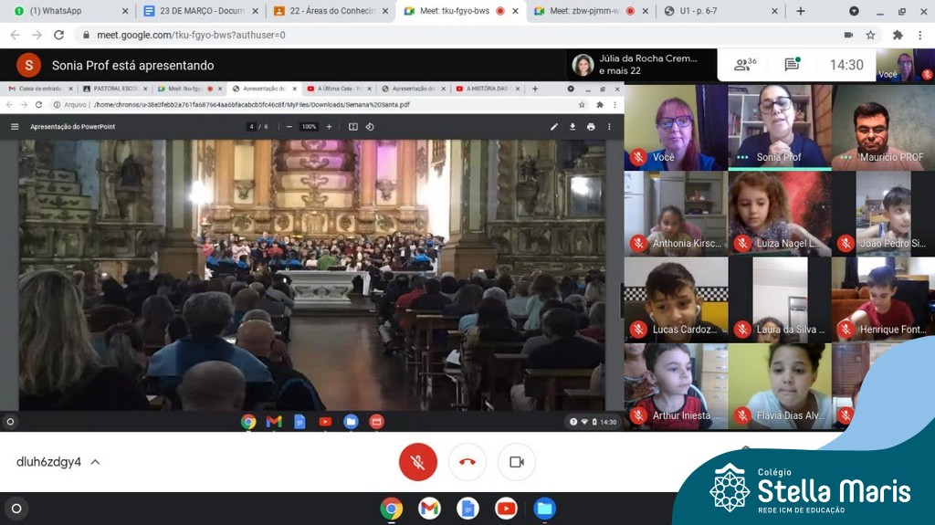This screenshot has height=525, width=935.
Task: Unmute microphone with the red mic button
Action: click(417, 462)
